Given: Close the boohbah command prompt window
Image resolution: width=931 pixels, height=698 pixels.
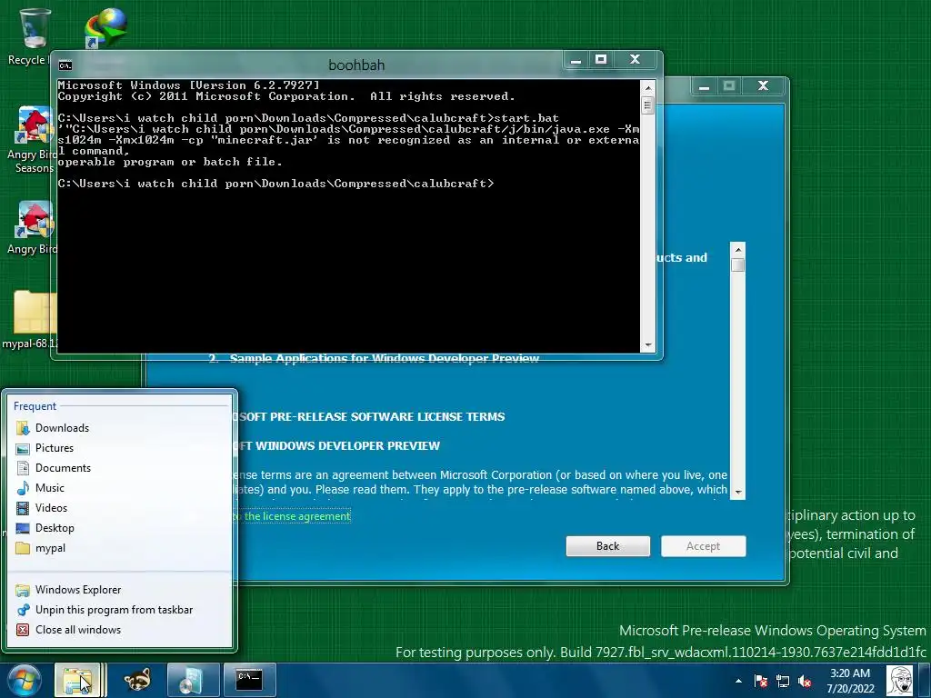Looking at the screenshot, I should pos(635,59).
